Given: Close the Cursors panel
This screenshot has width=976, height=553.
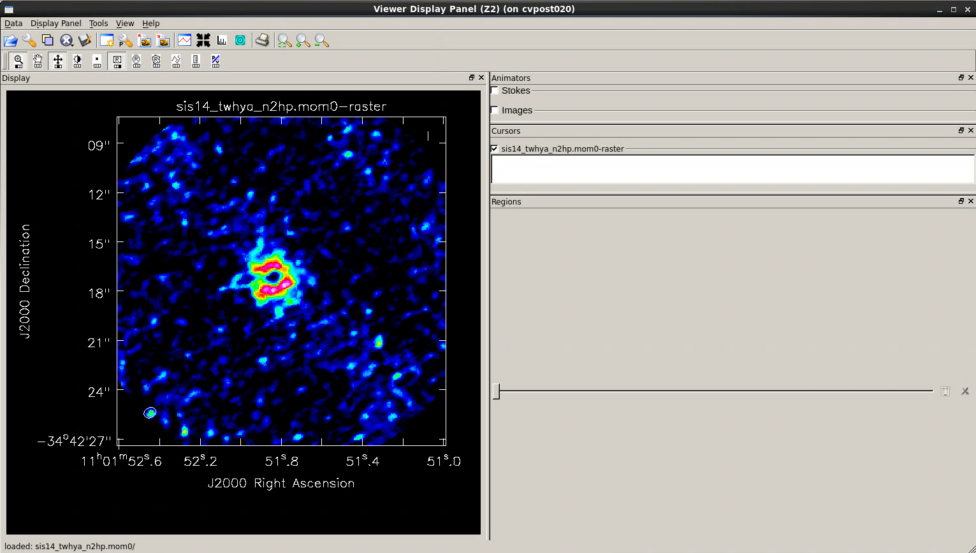Looking at the screenshot, I should (971, 131).
